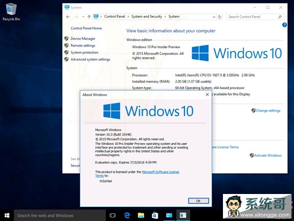Open Task View from the taskbar

(113, 216)
